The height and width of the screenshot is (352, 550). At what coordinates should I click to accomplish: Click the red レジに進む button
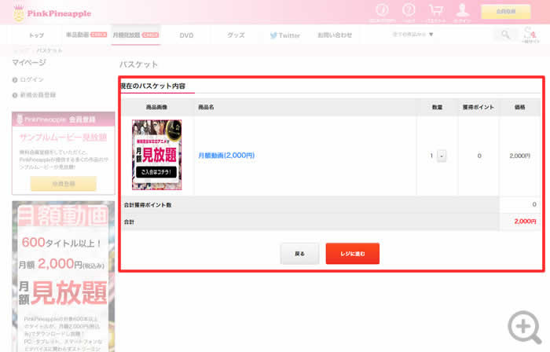(353, 254)
